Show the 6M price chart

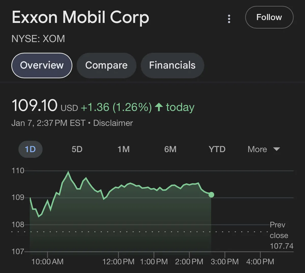(170, 149)
